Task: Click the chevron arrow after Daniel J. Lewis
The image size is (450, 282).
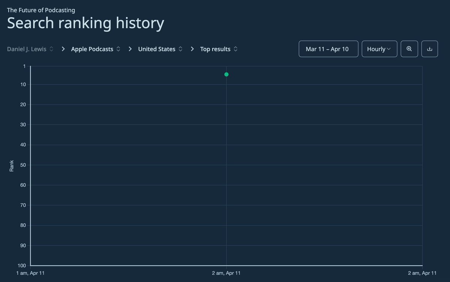Action: [63, 49]
